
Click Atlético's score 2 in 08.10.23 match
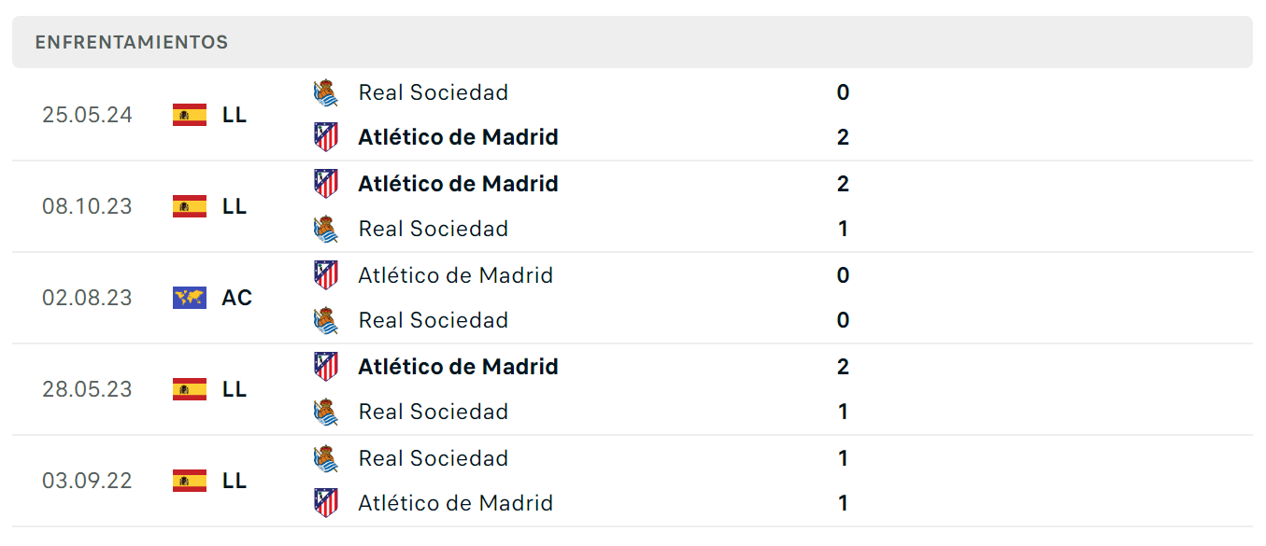pyautogui.click(x=843, y=184)
